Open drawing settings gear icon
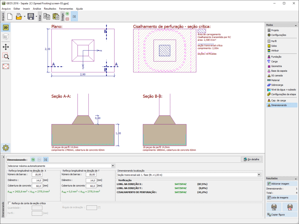The width and height of the screenshot is (299, 224). [x=6, y=148]
